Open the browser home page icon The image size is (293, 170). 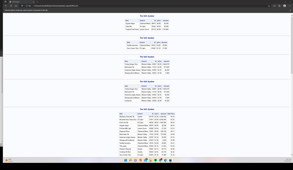point(16,6)
